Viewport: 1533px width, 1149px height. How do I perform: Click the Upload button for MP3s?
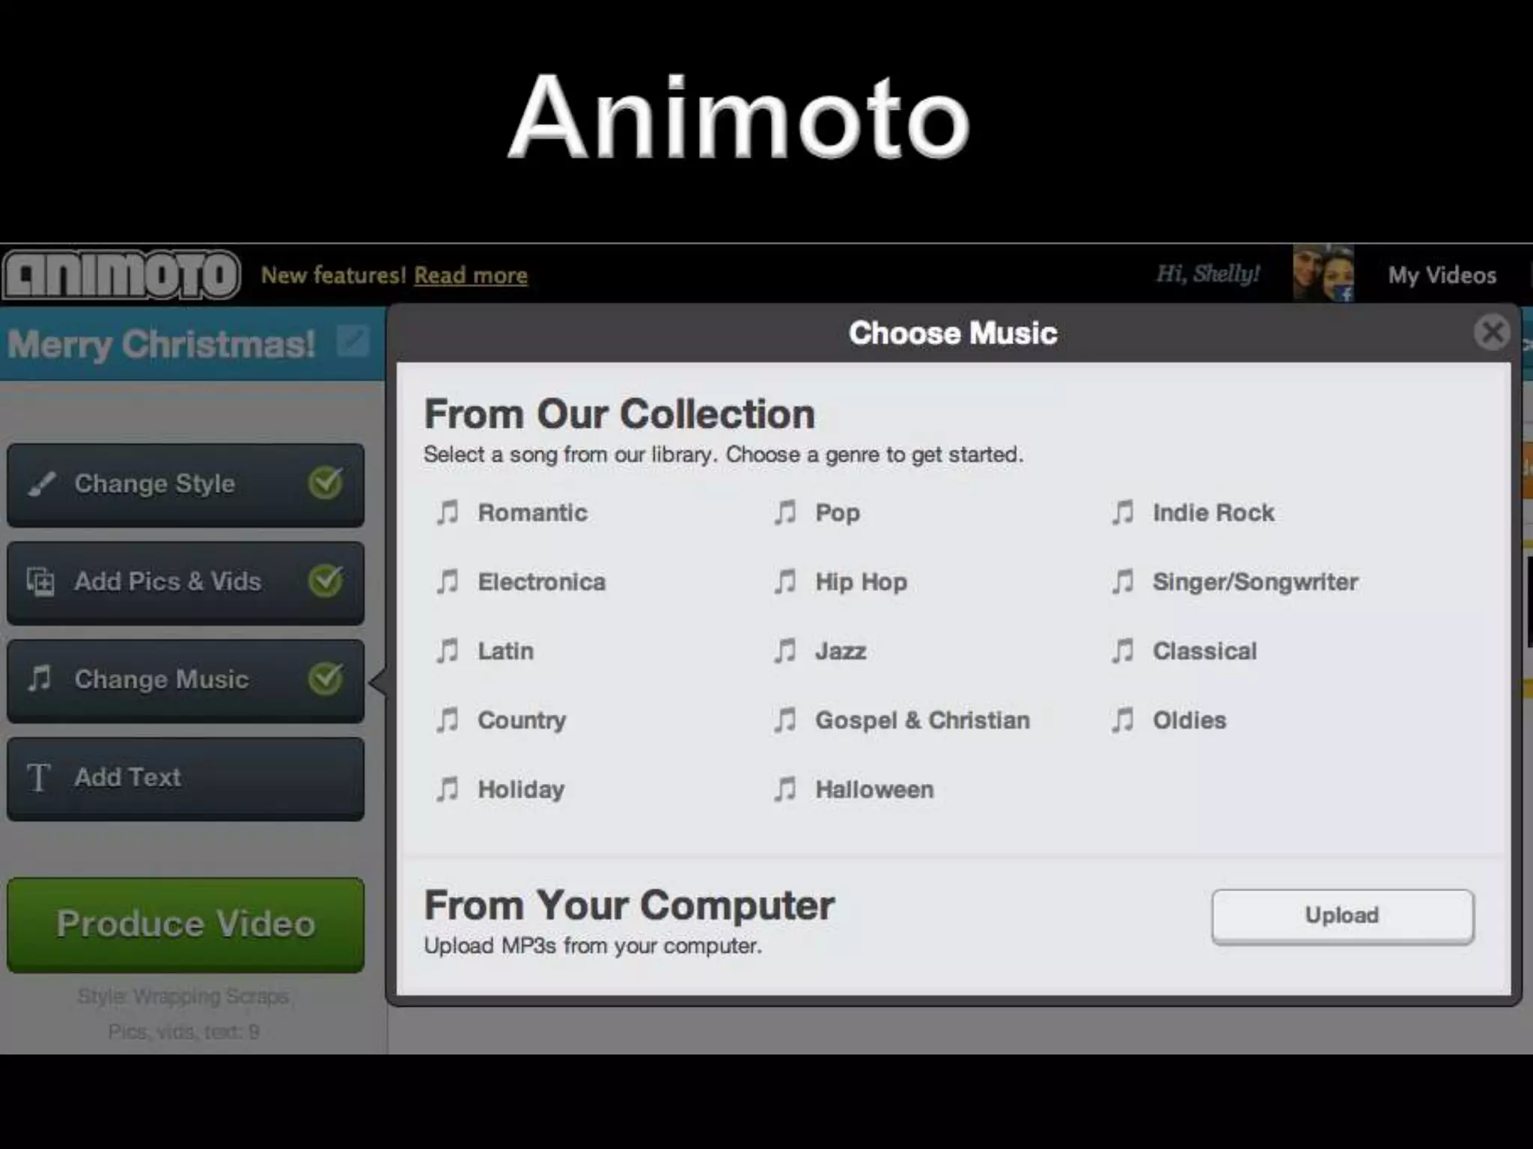tap(1342, 916)
